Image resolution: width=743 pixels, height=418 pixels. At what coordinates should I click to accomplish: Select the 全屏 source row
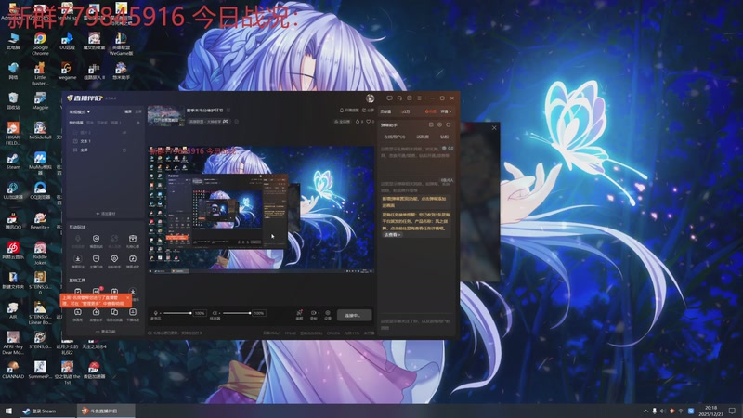tap(105, 150)
